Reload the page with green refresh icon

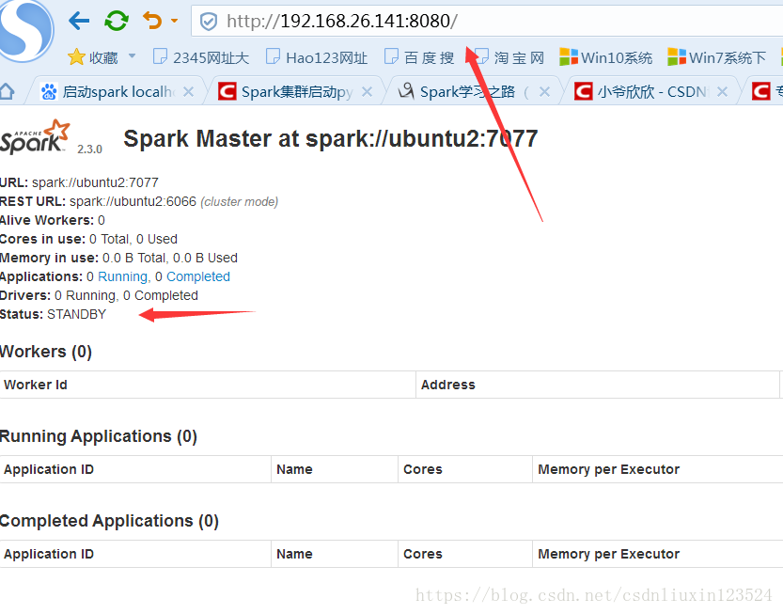[x=117, y=21]
